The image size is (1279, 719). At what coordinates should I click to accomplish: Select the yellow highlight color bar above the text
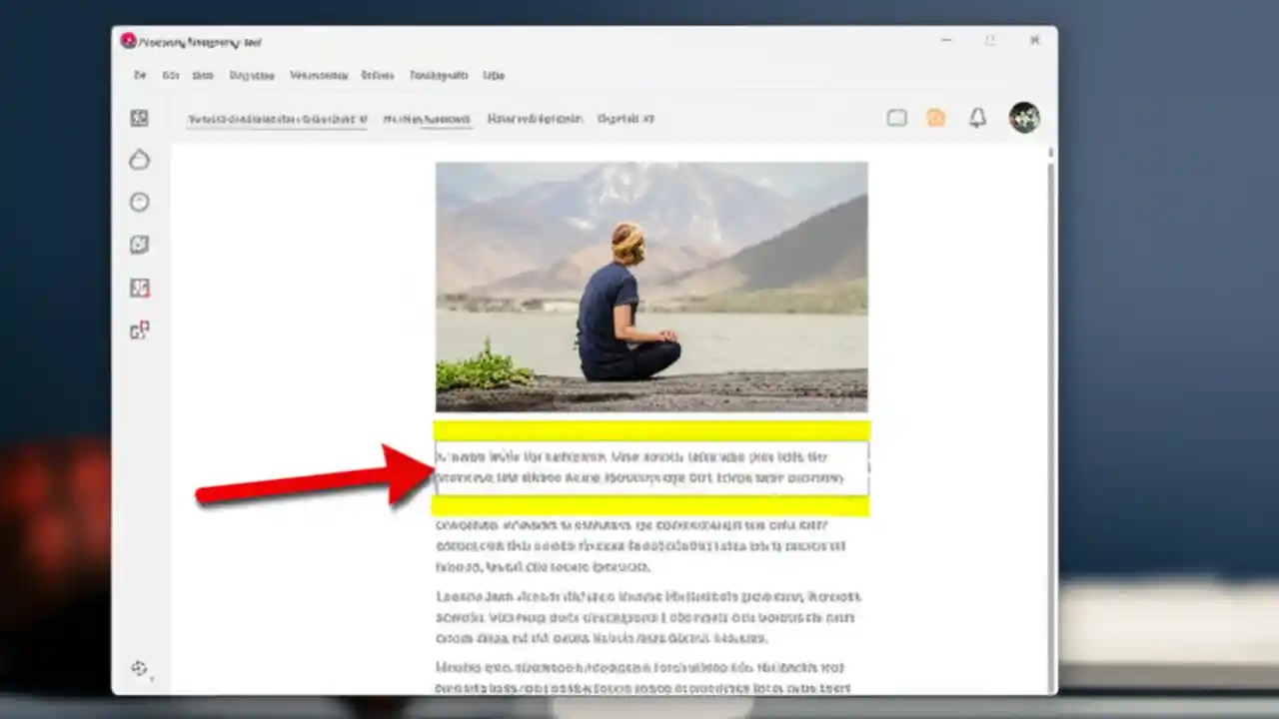(x=650, y=427)
